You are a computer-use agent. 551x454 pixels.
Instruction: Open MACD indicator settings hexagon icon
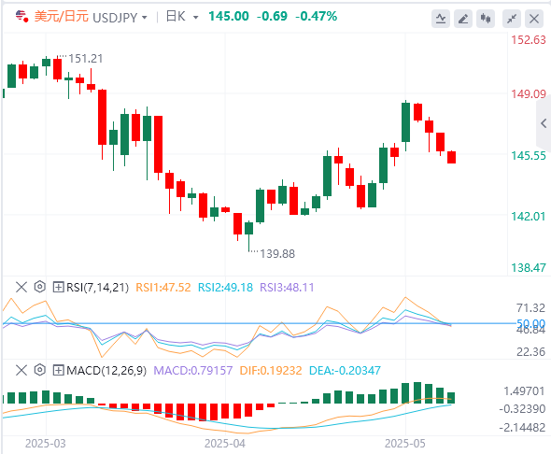click(x=40, y=370)
